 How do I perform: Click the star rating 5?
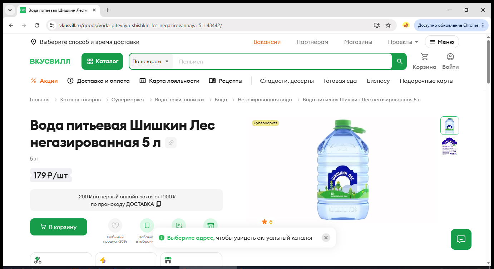click(x=267, y=222)
